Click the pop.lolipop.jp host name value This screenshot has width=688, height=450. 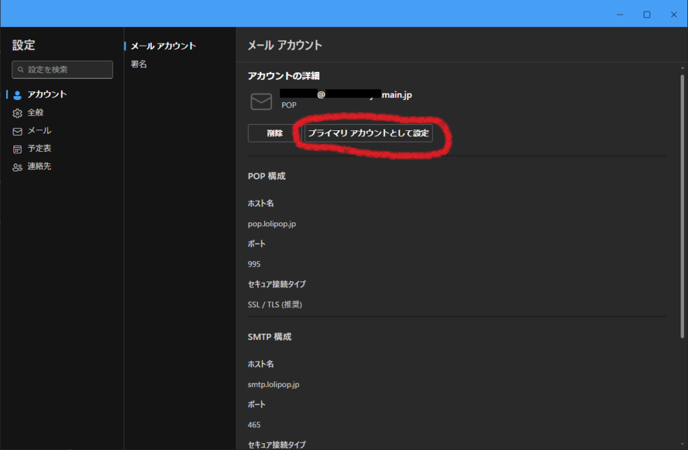271,224
